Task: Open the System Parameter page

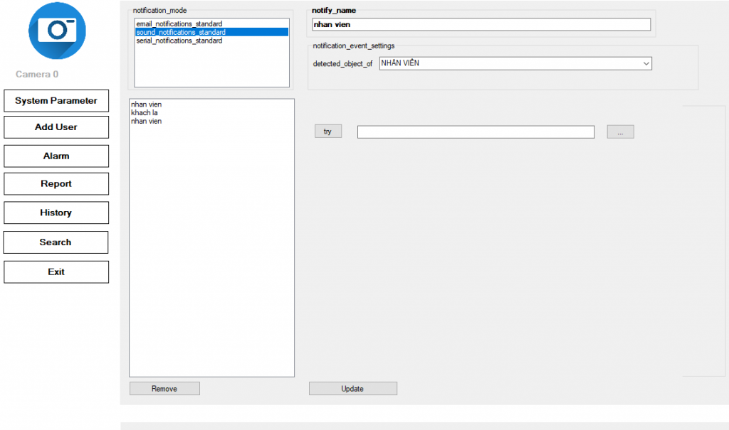Action: tap(56, 101)
